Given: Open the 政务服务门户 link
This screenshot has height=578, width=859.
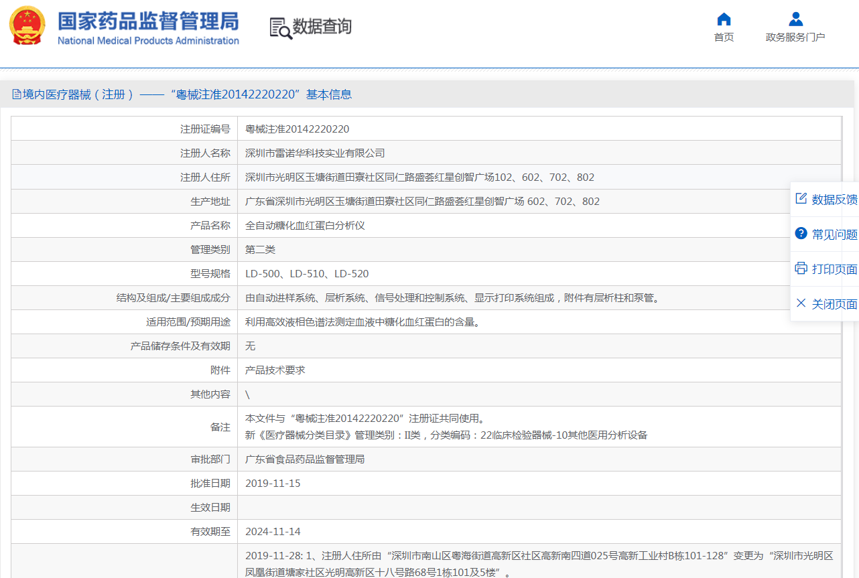Looking at the screenshot, I should coord(795,37).
